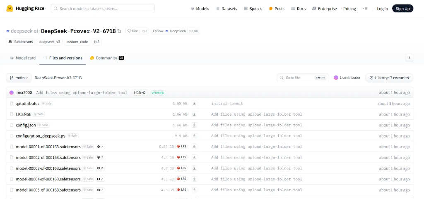Image resolution: width=424 pixels, height=199 pixels.
Task: Open the 1 contributor link
Action: coord(347,78)
